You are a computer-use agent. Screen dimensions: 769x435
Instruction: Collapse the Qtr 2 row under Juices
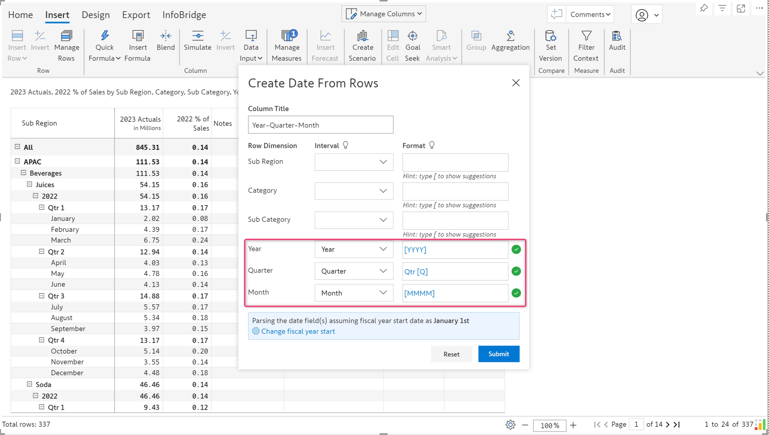pyautogui.click(x=42, y=252)
